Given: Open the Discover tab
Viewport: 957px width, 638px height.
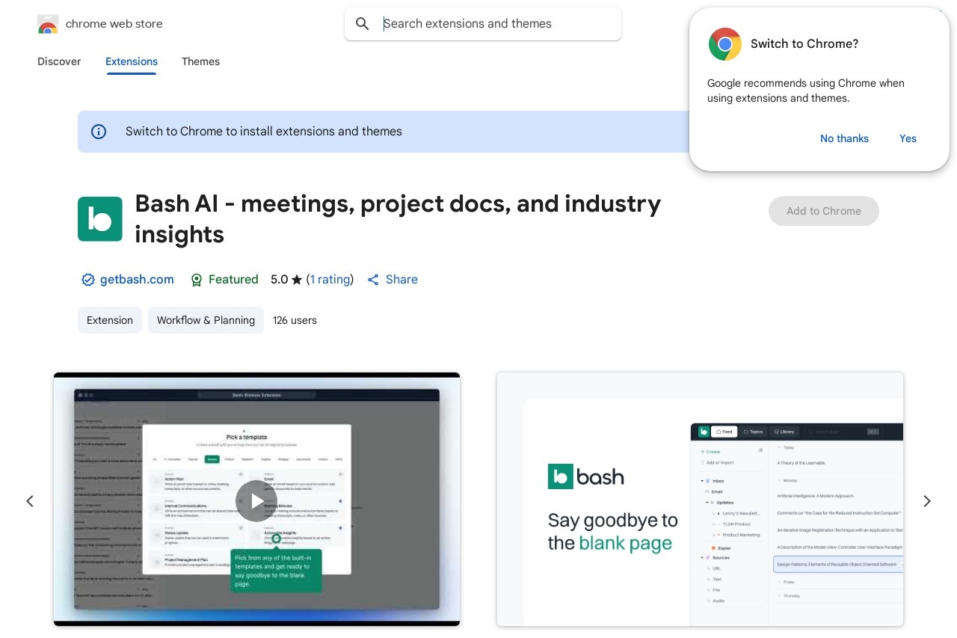Looking at the screenshot, I should 59,61.
